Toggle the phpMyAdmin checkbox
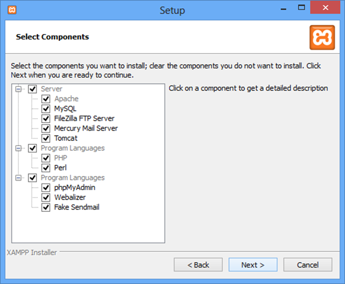This screenshot has width=345, height=284. pos(46,187)
